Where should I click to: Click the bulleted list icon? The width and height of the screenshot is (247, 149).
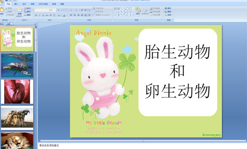click(72, 10)
